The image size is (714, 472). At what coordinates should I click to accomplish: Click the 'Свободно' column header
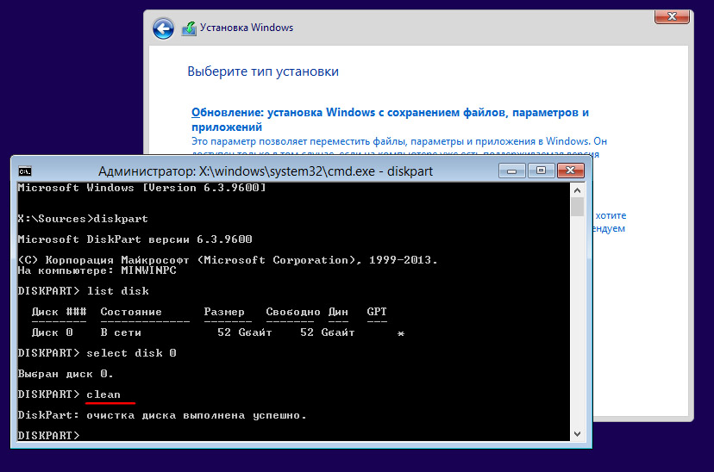pyautogui.click(x=293, y=312)
